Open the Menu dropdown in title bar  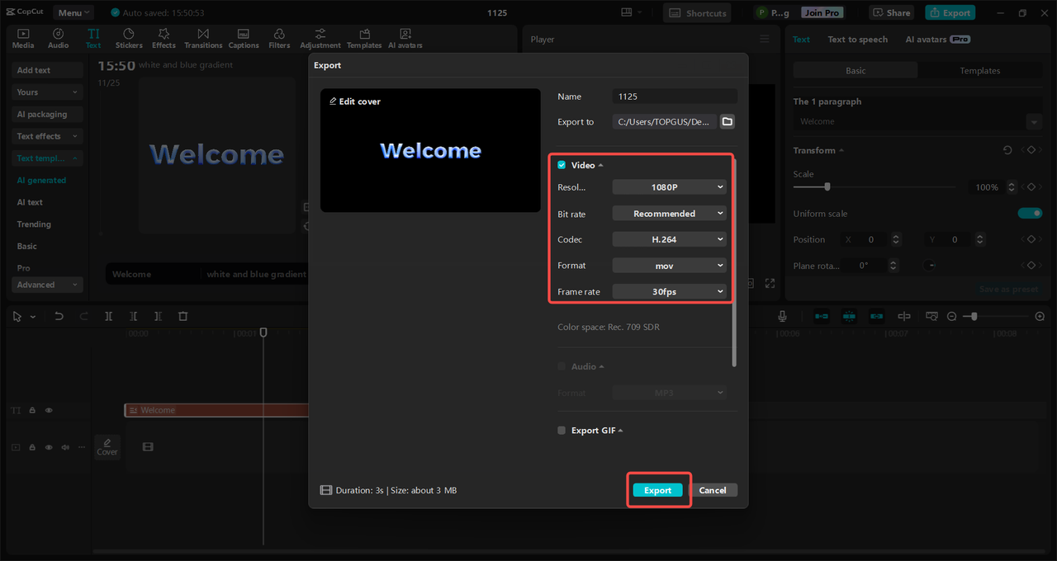click(73, 12)
